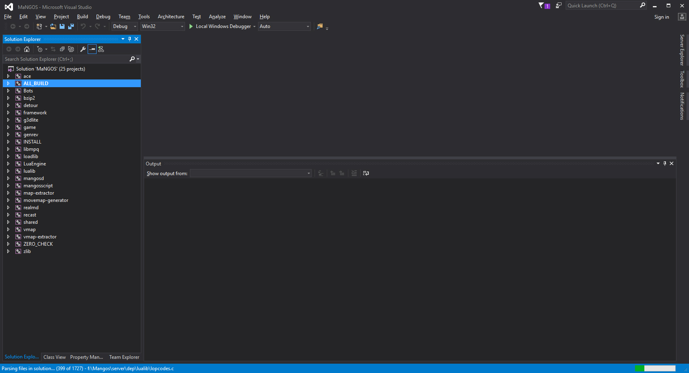Viewport: 689px width, 373px height.
Task: Click the Pending Changes Filter clock icon
Action: click(40, 49)
